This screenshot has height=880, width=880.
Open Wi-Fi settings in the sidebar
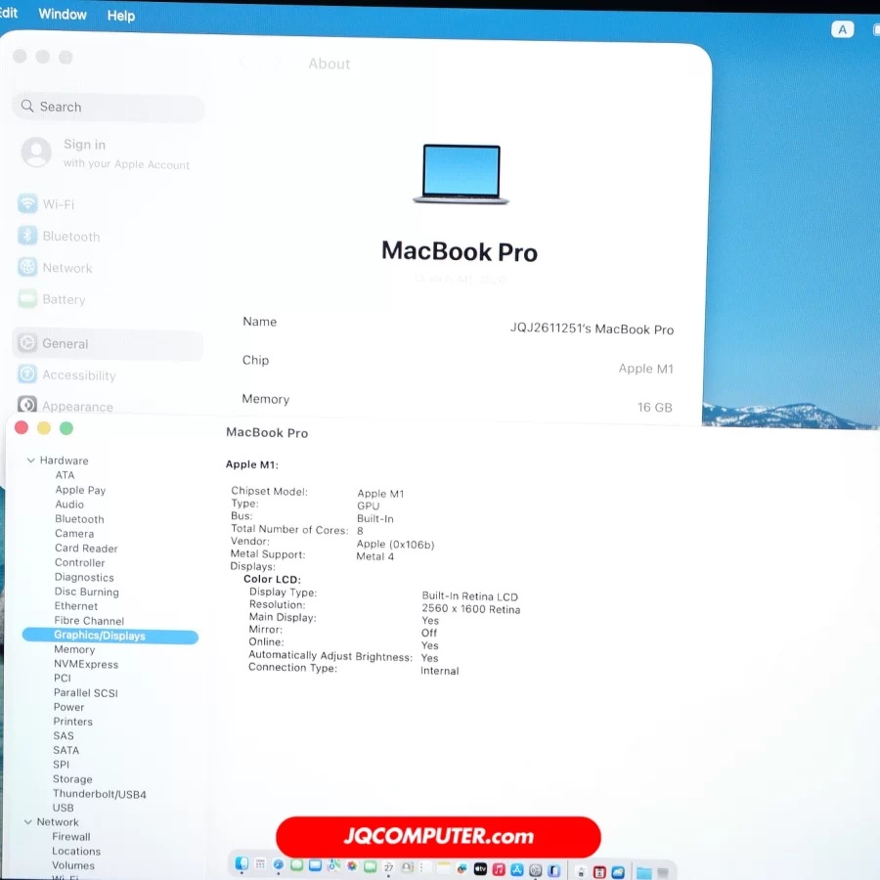coord(58,204)
